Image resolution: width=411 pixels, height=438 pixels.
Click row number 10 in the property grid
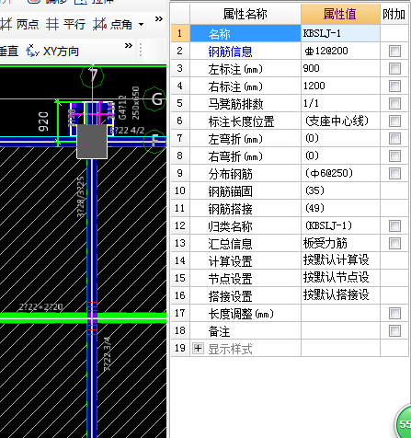point(180,190)
